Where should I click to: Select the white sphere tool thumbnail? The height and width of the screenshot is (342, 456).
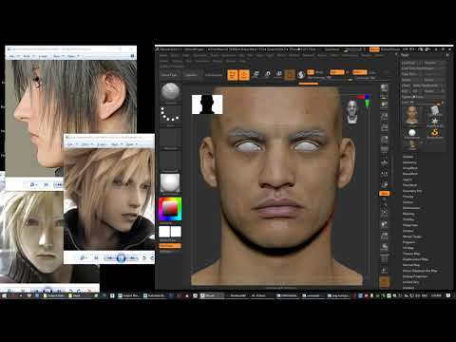[412, 133]
